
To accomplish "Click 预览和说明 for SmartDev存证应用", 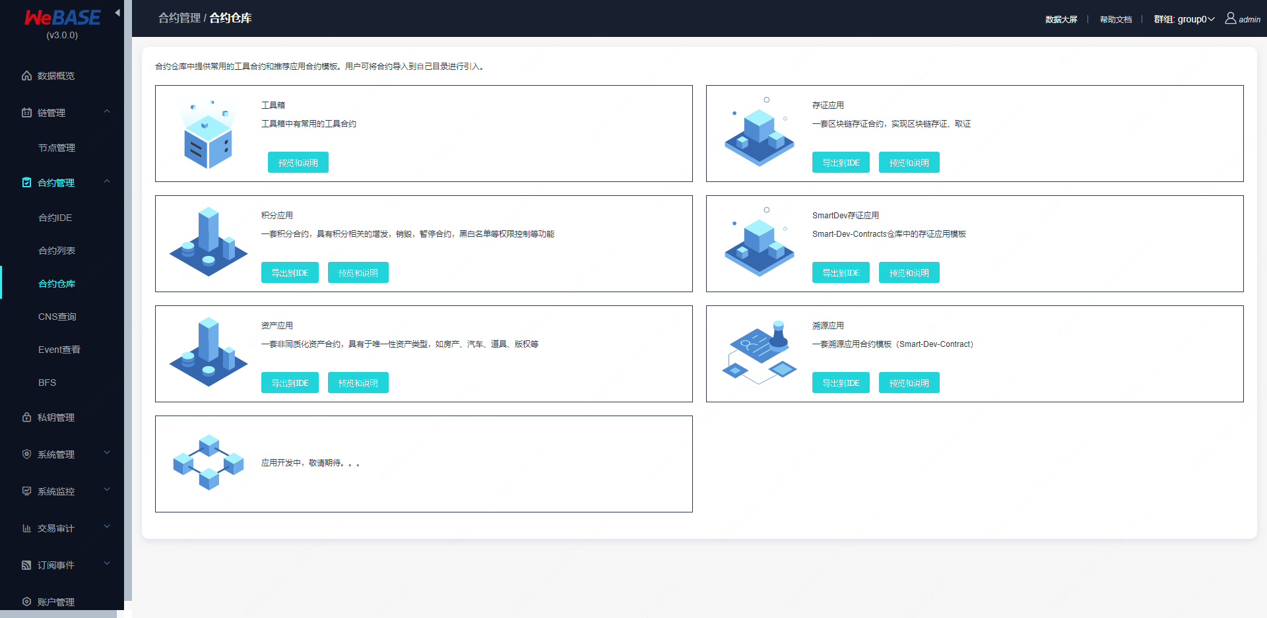I will (909, 272).
